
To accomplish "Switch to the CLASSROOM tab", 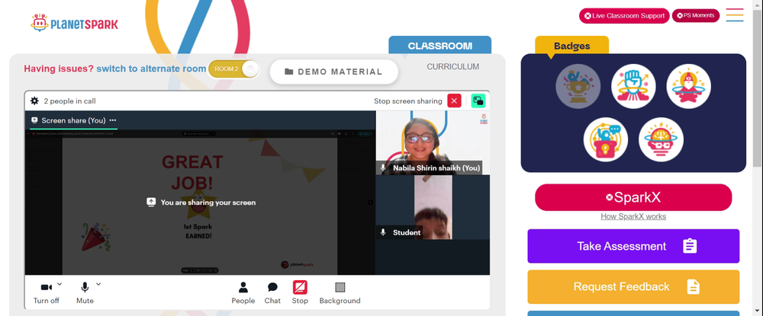I will (440, 46).
